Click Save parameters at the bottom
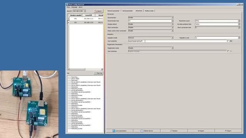 [120, 131]
